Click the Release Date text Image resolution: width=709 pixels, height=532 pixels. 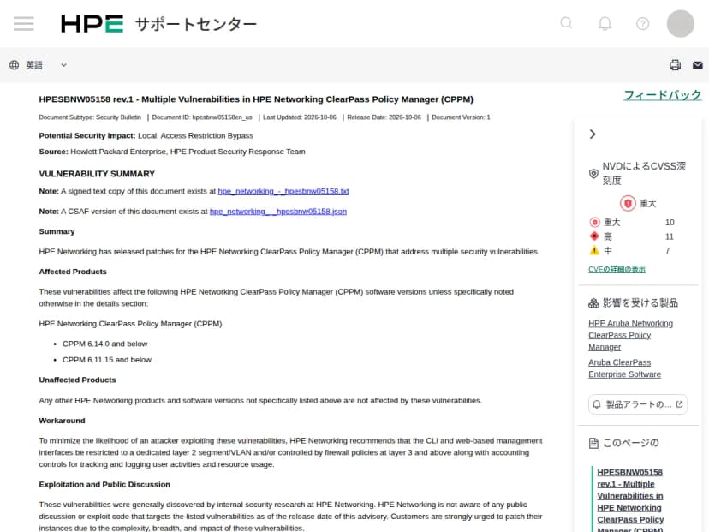pyautogui.click(x=384, y=117)
